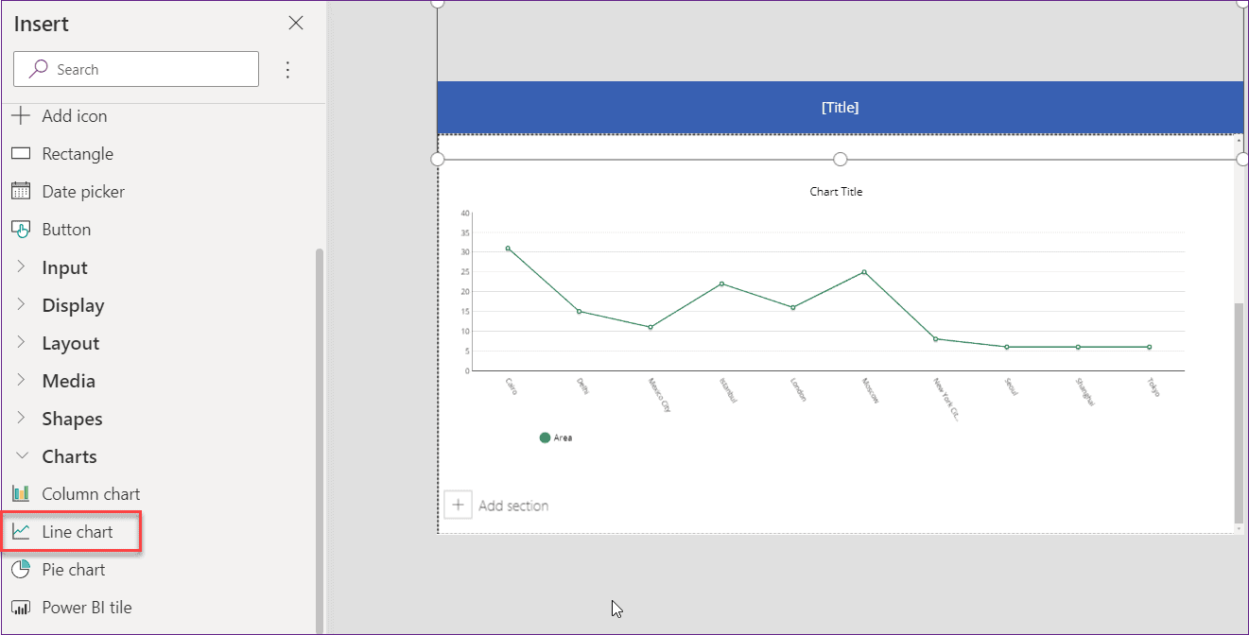
Task: Click the Button control icon
Action: (21, 230)
